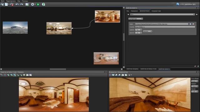Open the Top Right logo position dropdown
The image size is (200, 112).
[x=136, y=19]
